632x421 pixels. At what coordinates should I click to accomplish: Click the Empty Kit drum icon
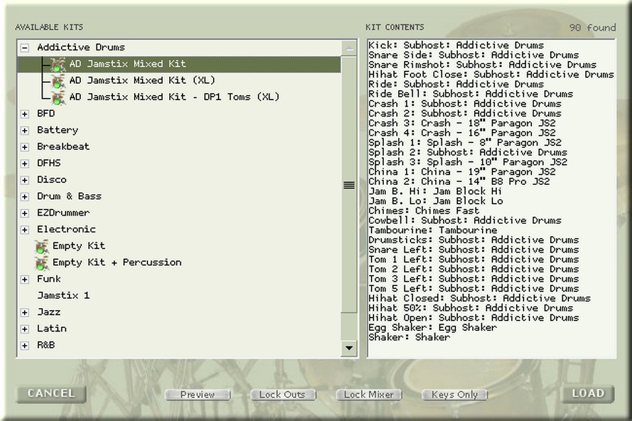pos(42,247)
